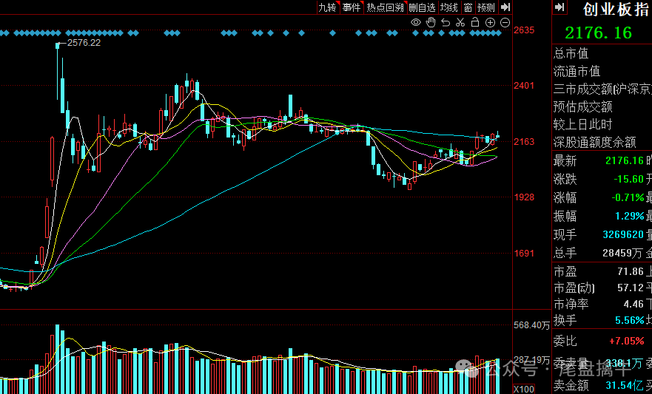
Task: Click the 预测 forecast button
Action: tap(486, 7)
